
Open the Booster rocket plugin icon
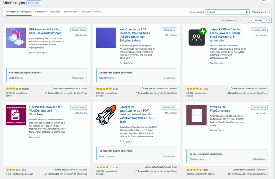tap(106, 115)
